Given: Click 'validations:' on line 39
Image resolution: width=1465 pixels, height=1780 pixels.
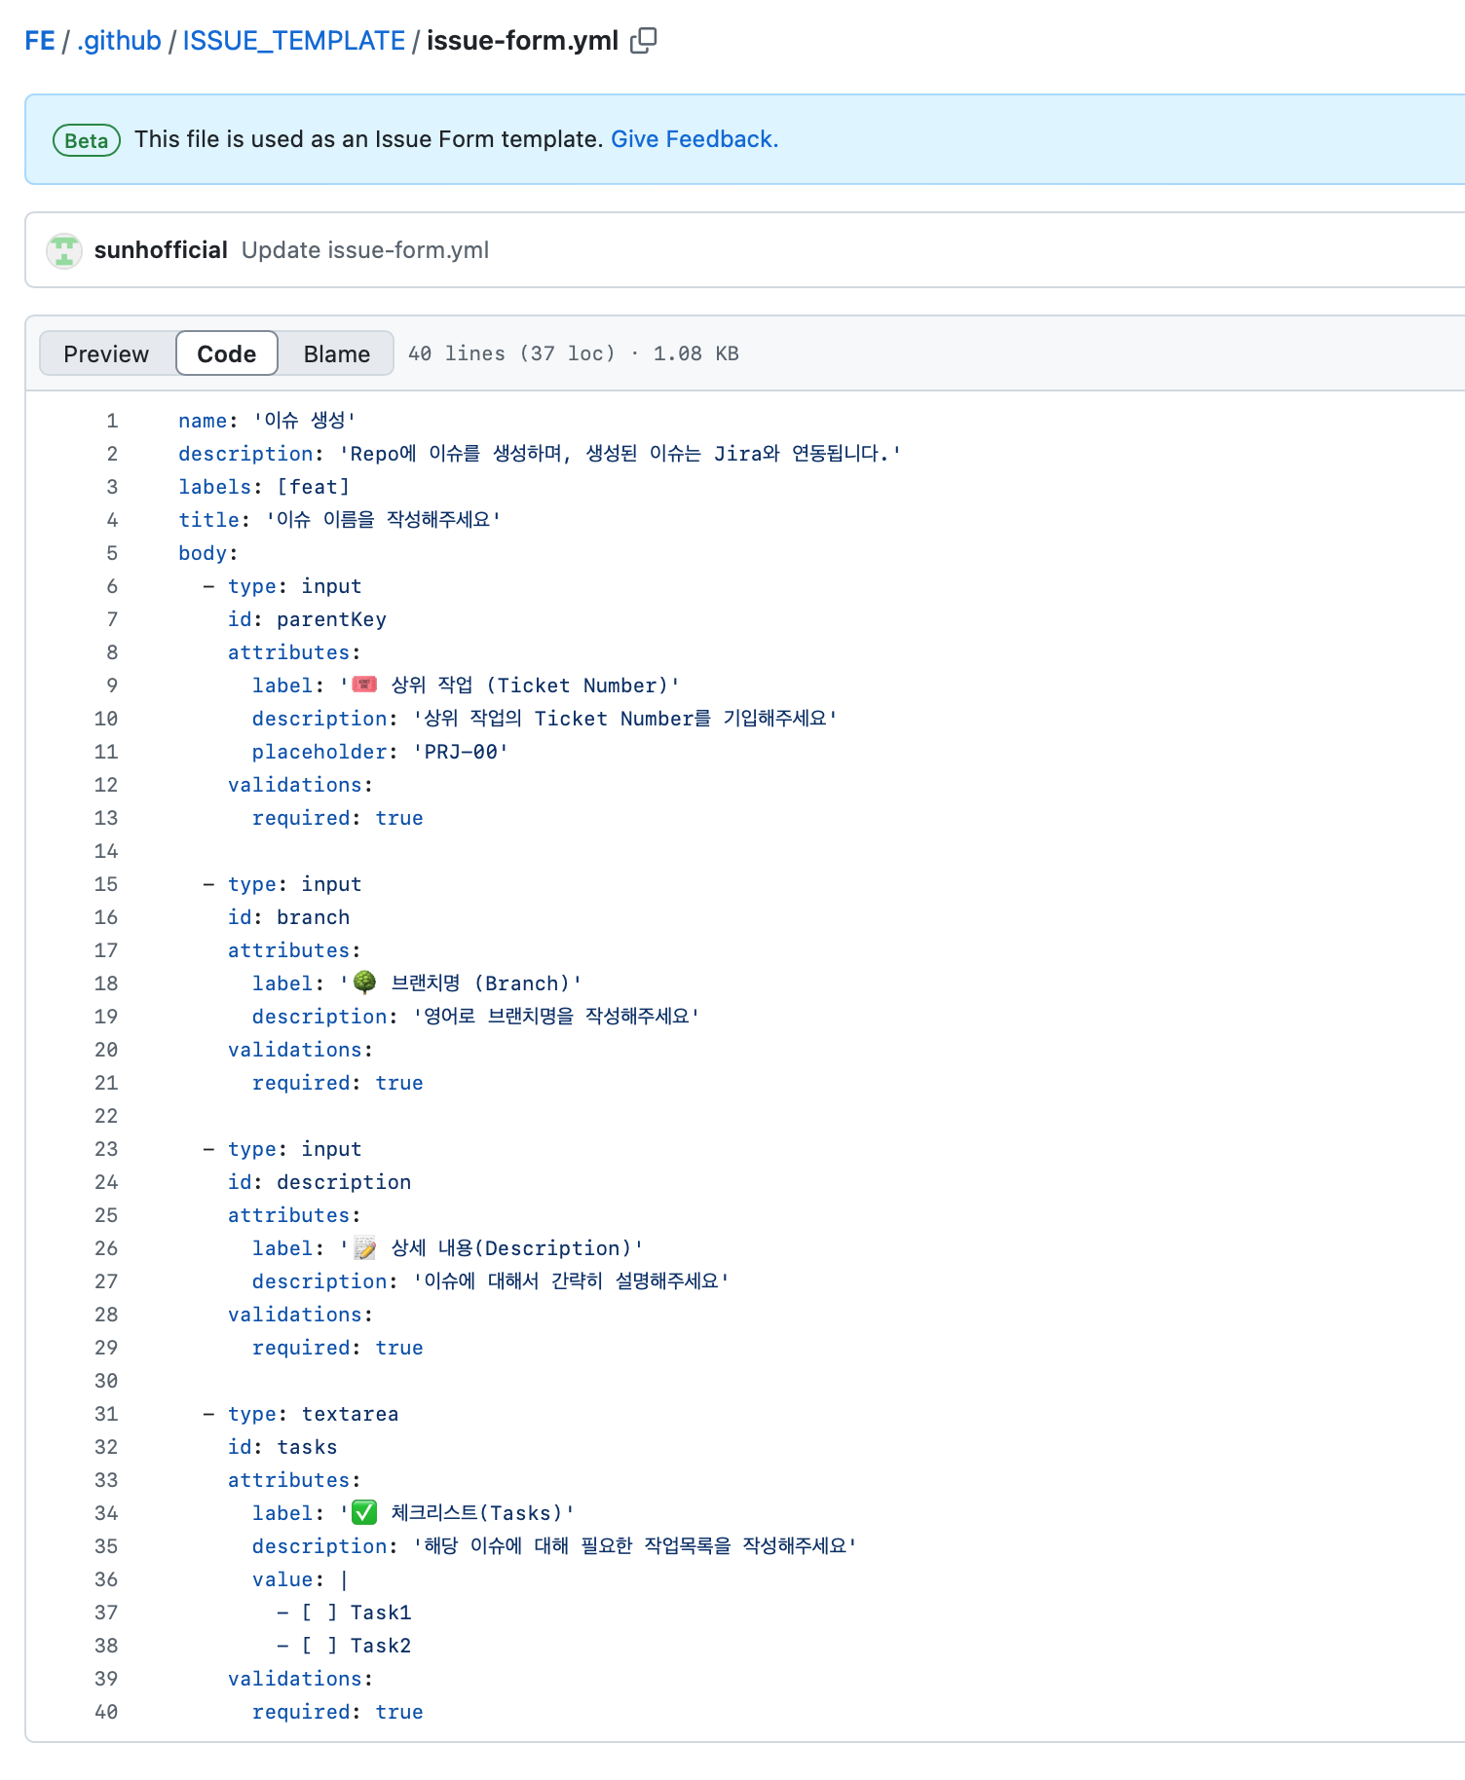Looking at the screenshot, I should click(301, 1679).
